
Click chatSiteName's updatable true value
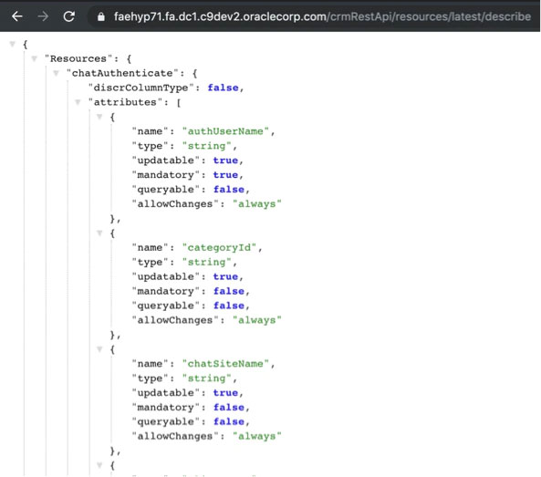[x=225, y=393]
